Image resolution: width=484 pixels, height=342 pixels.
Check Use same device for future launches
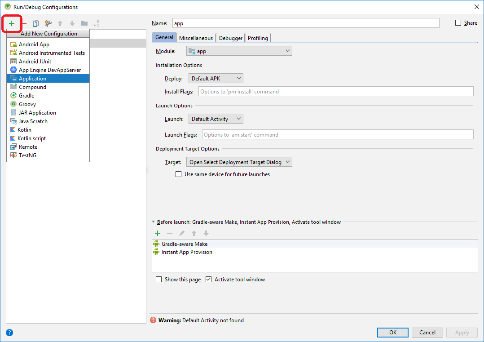(179, 174)
